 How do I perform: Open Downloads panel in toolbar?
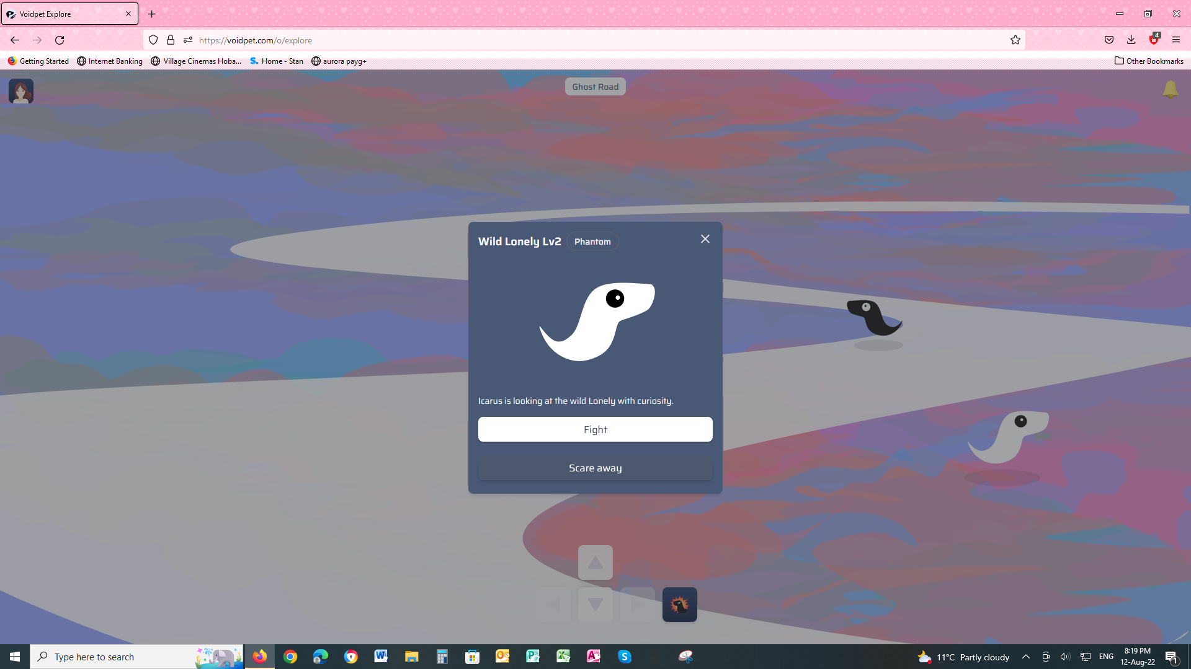[x=1131, y=40]
